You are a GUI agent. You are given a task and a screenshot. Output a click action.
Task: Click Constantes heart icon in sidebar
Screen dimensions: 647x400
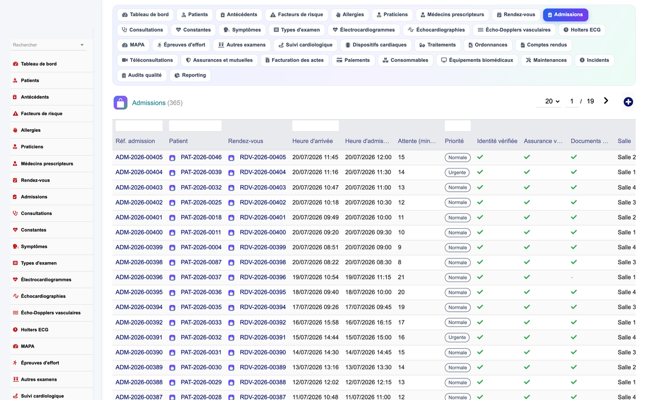point(15,230)
